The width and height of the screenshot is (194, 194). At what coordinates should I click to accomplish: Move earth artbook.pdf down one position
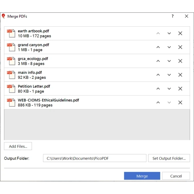tap(169, 33)
